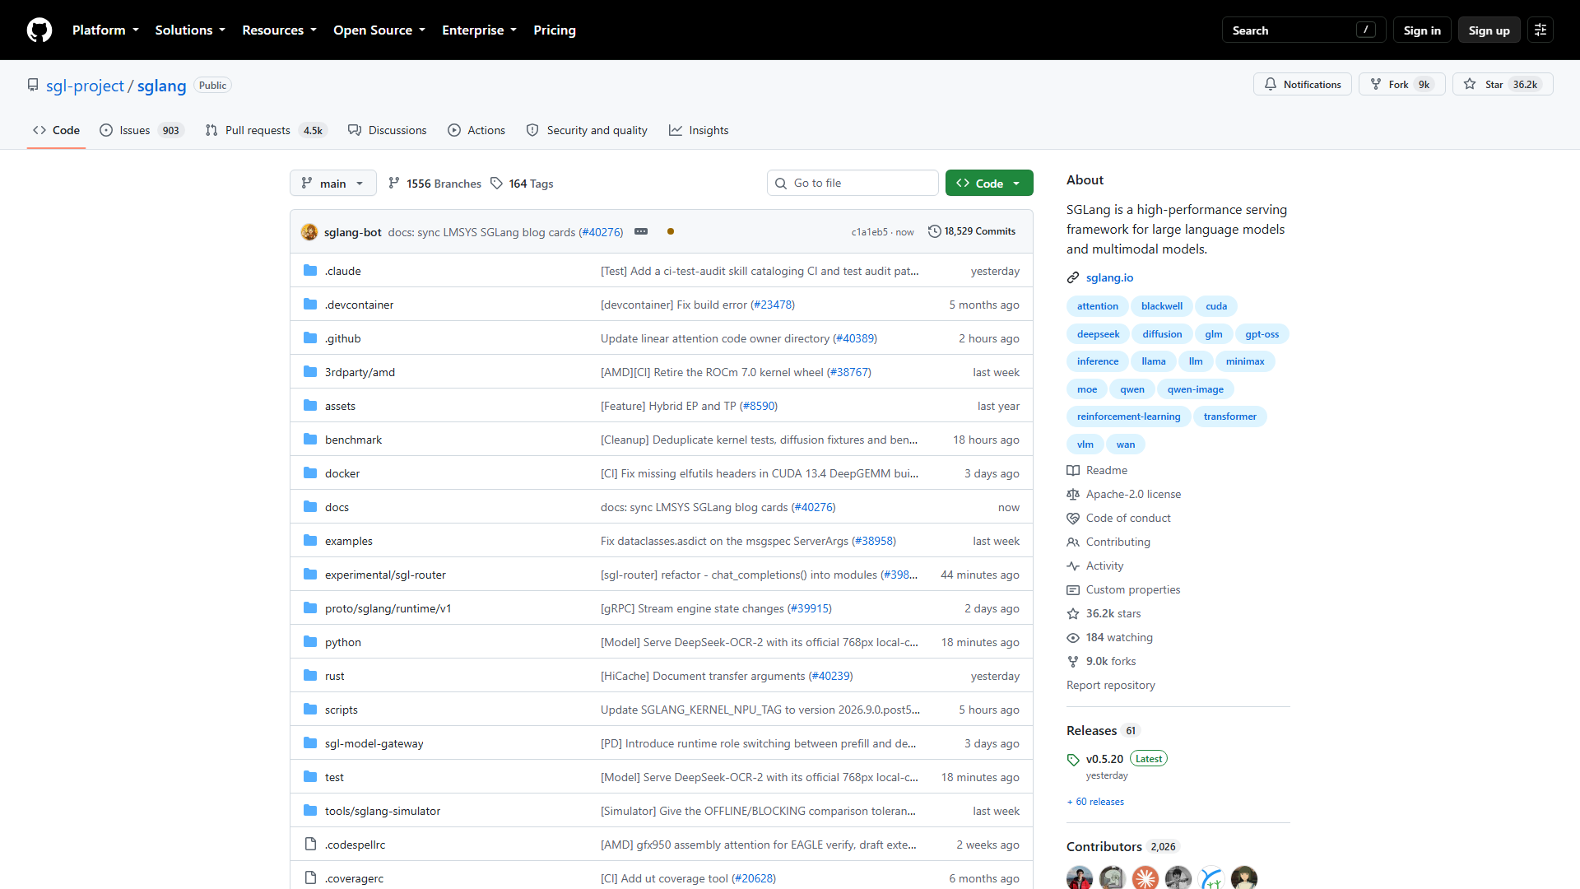Viewport: 1580px width, 889px height.
Task: View 1556 Branches
Action: [434, 184]
